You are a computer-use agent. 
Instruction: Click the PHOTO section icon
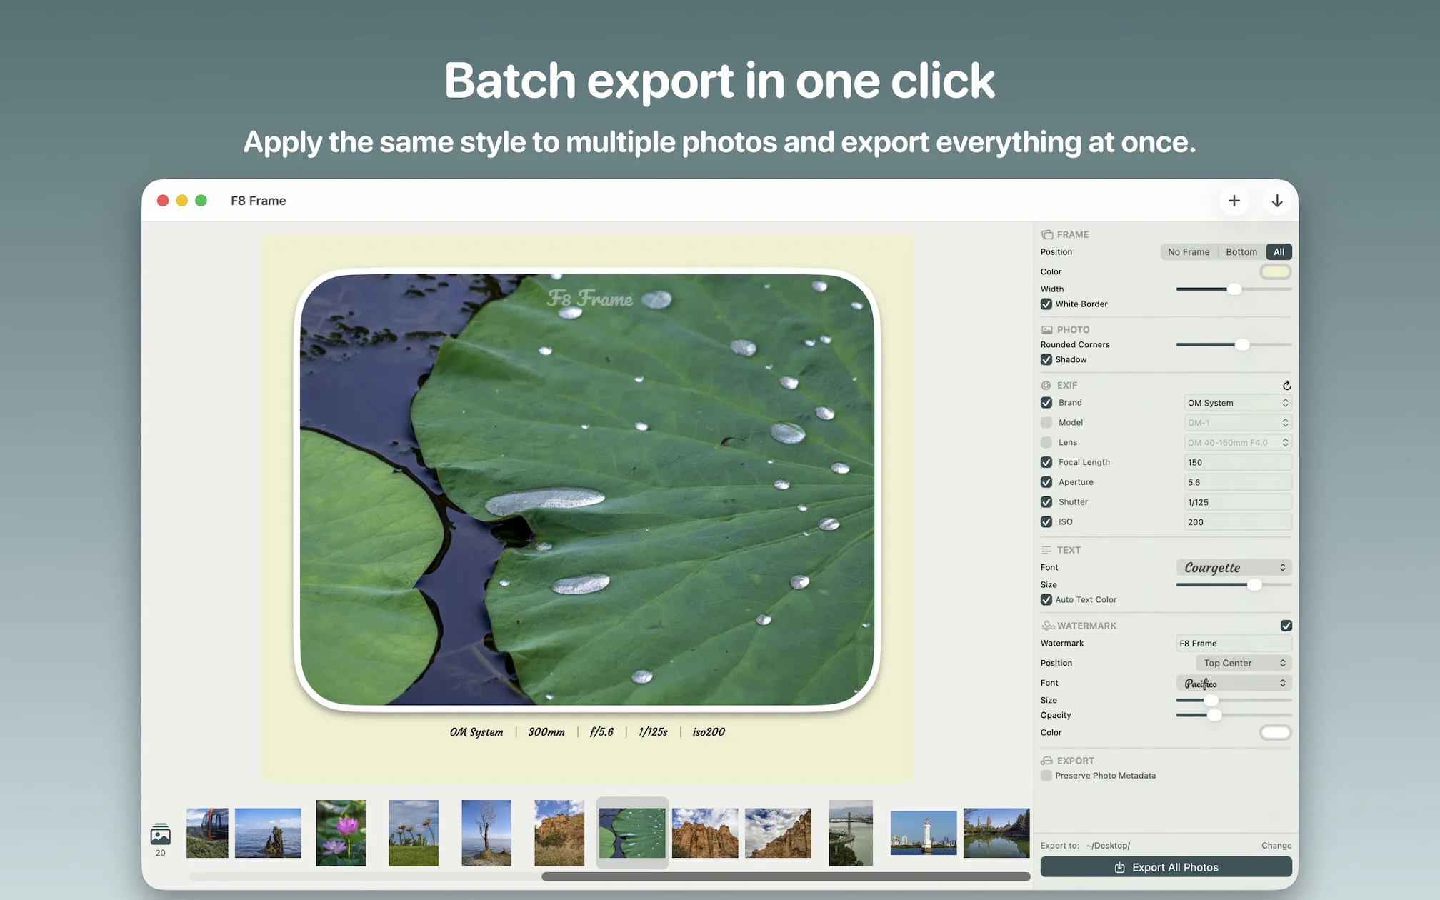pyautogui.click(x=1046, y=330)
